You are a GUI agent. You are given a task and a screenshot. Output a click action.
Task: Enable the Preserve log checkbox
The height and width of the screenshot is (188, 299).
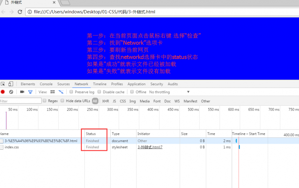(x=71, y=92)
